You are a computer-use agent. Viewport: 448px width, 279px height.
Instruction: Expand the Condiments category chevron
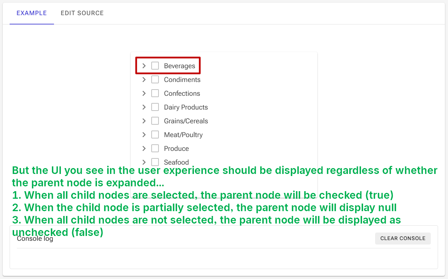point(144,80)
